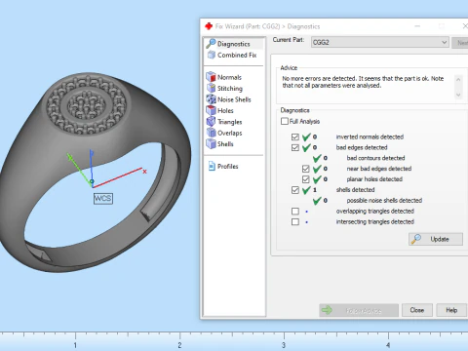Click the 'possible noise shells detected' text
This screenshot has height=351, width=468.
click(x=384, y=201)
